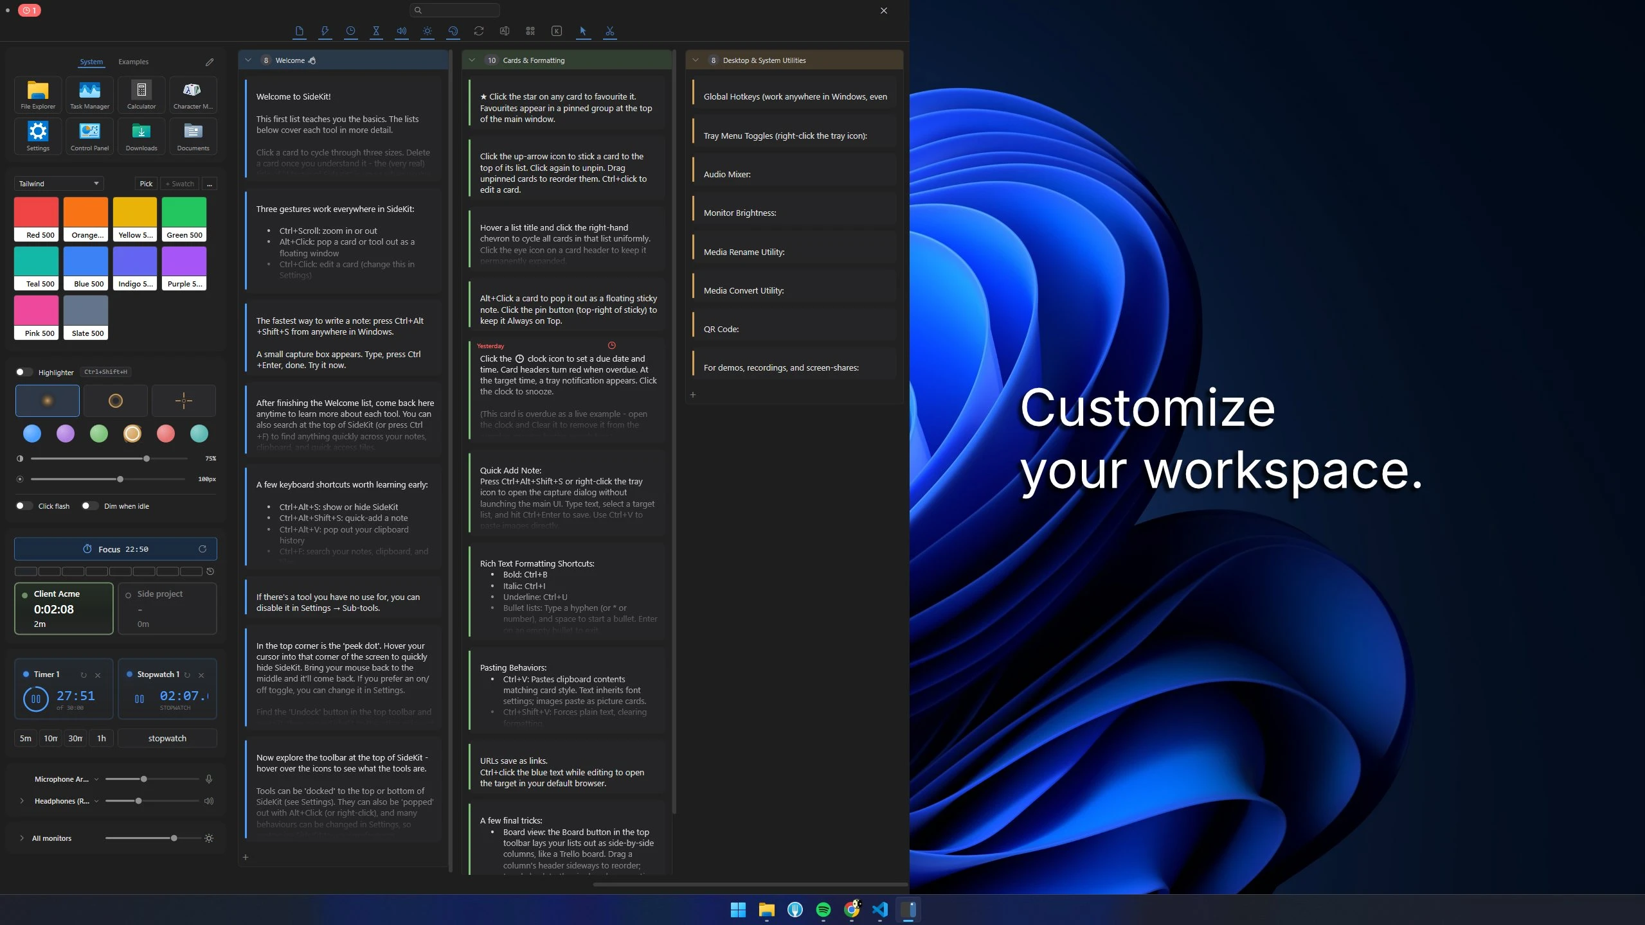Pause Timer 1 with circular pause button
Viewport: 1645px width, 925px height.
coord(35,699)
